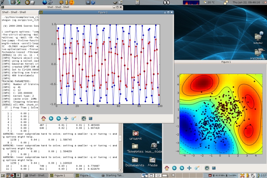Go forward a view in line plot toolbar
267x178 pixels.
click(x=58, y=118)
